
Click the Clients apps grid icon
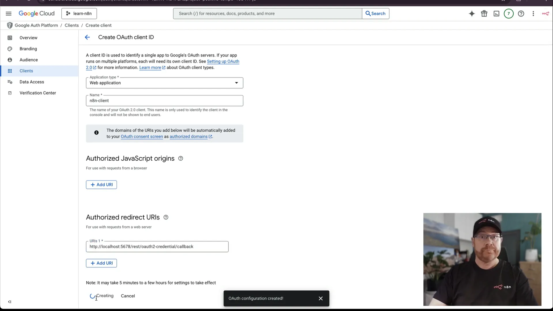(10, 71)
